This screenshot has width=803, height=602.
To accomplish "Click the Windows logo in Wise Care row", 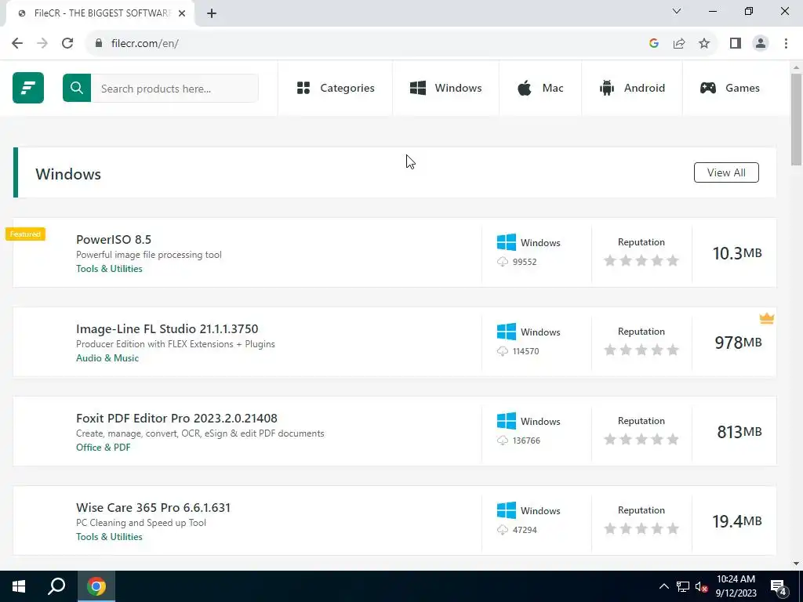I will [507, 510].
